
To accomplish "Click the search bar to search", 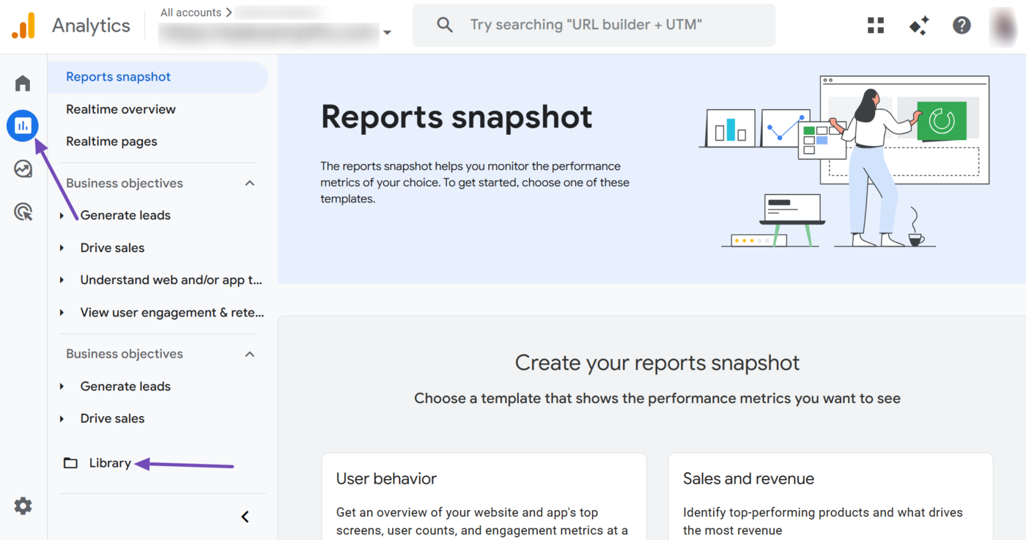I will (x=594, y=24).
